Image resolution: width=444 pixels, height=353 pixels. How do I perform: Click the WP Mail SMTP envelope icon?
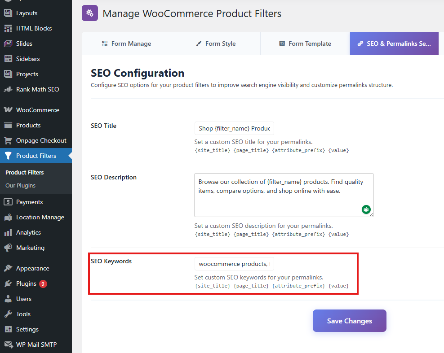[x=9, y=344]
